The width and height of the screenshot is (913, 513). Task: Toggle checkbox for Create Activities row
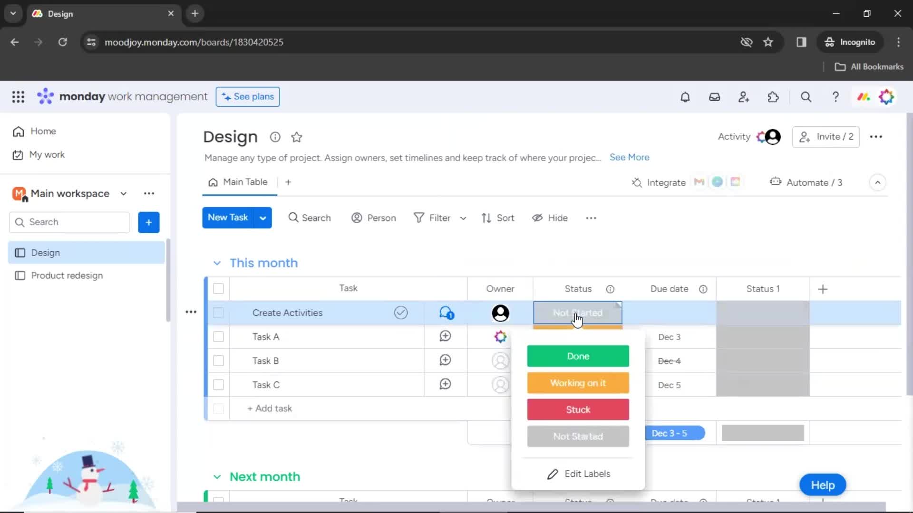point(218,312)
